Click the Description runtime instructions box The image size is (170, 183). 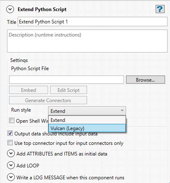pos(87,41)
